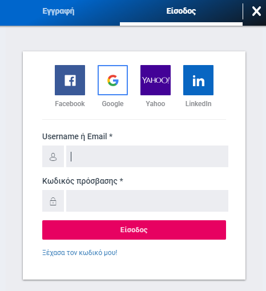Image resolution: width=266 pixels, height=291 pixels.
Task: Click the padlock icon beside the password field
Action: pyautogui.click(x=53, y=201)
